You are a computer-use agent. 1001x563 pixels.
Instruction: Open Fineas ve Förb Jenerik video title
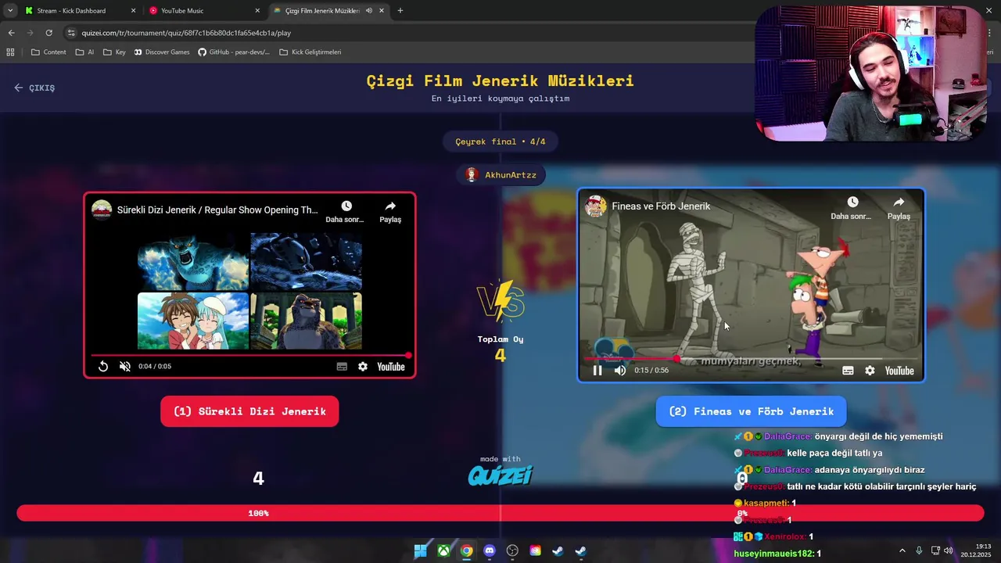click(x=661, y=206)
